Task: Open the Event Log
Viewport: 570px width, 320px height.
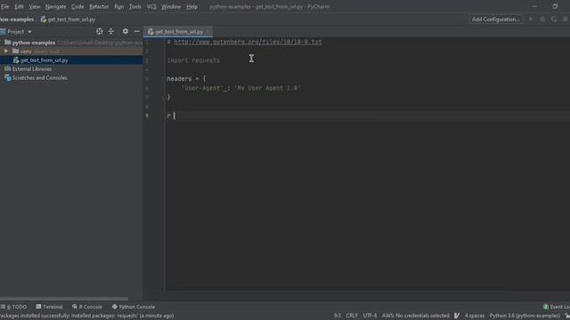Action: pos(556,307)
